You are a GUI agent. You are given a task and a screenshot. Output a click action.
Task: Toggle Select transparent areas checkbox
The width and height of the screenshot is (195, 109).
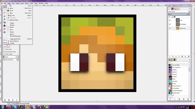pyautogui.click(x=4, y=52)
